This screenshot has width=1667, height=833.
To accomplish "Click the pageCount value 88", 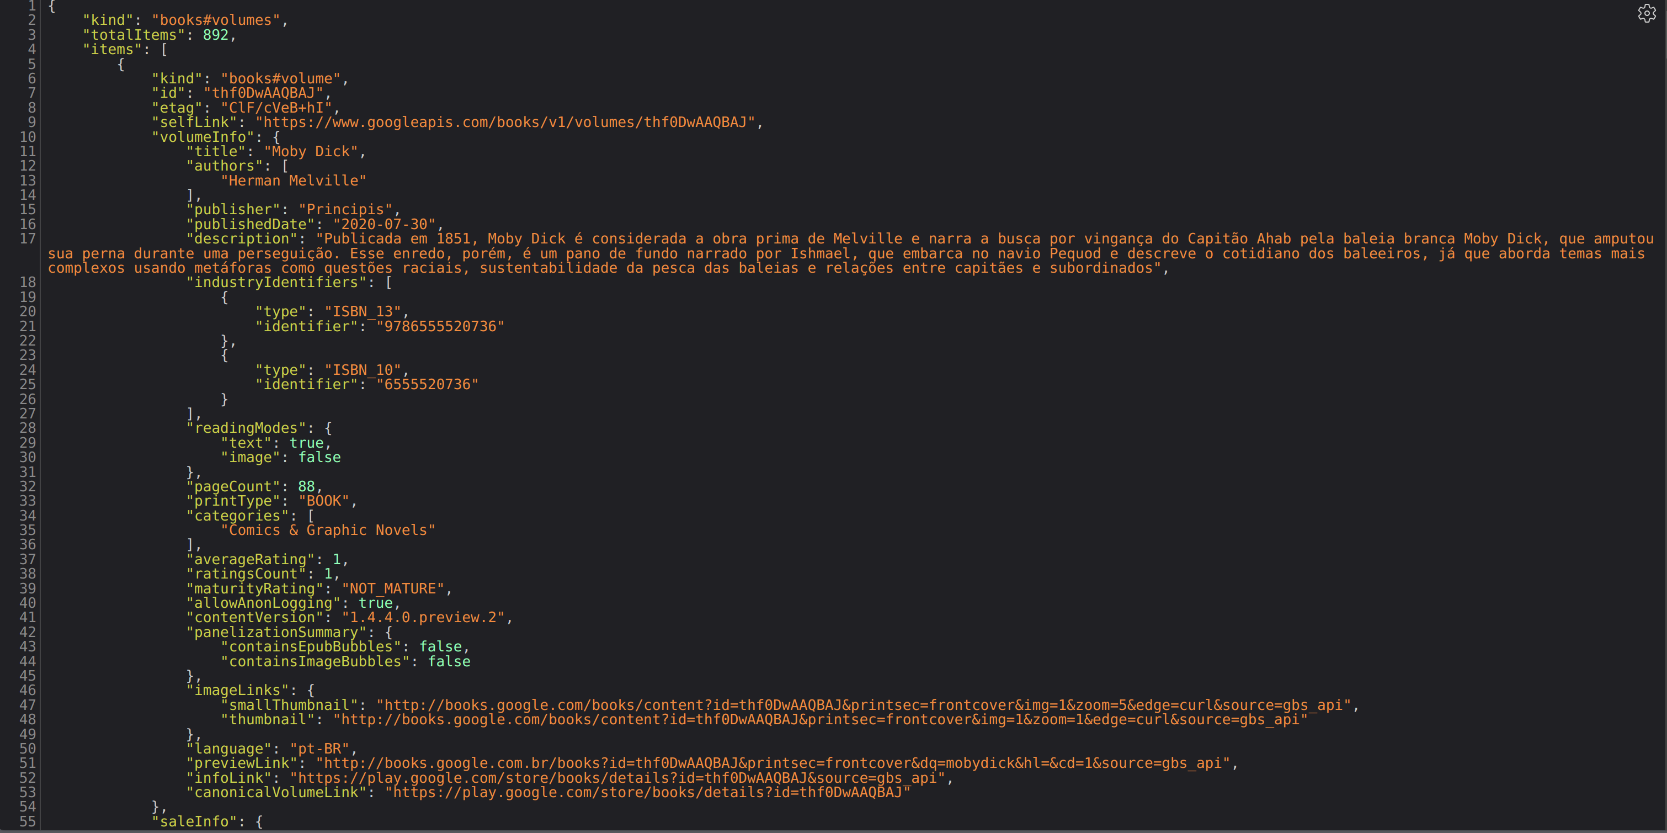I will (x=306, y=487).
